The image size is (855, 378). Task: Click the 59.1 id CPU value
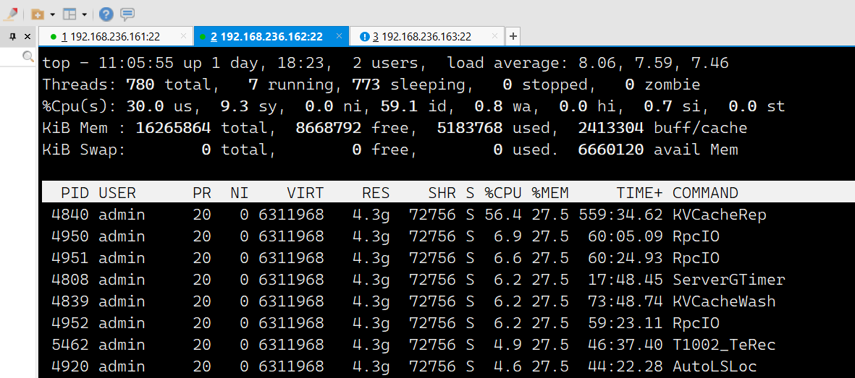coord(399,106)
